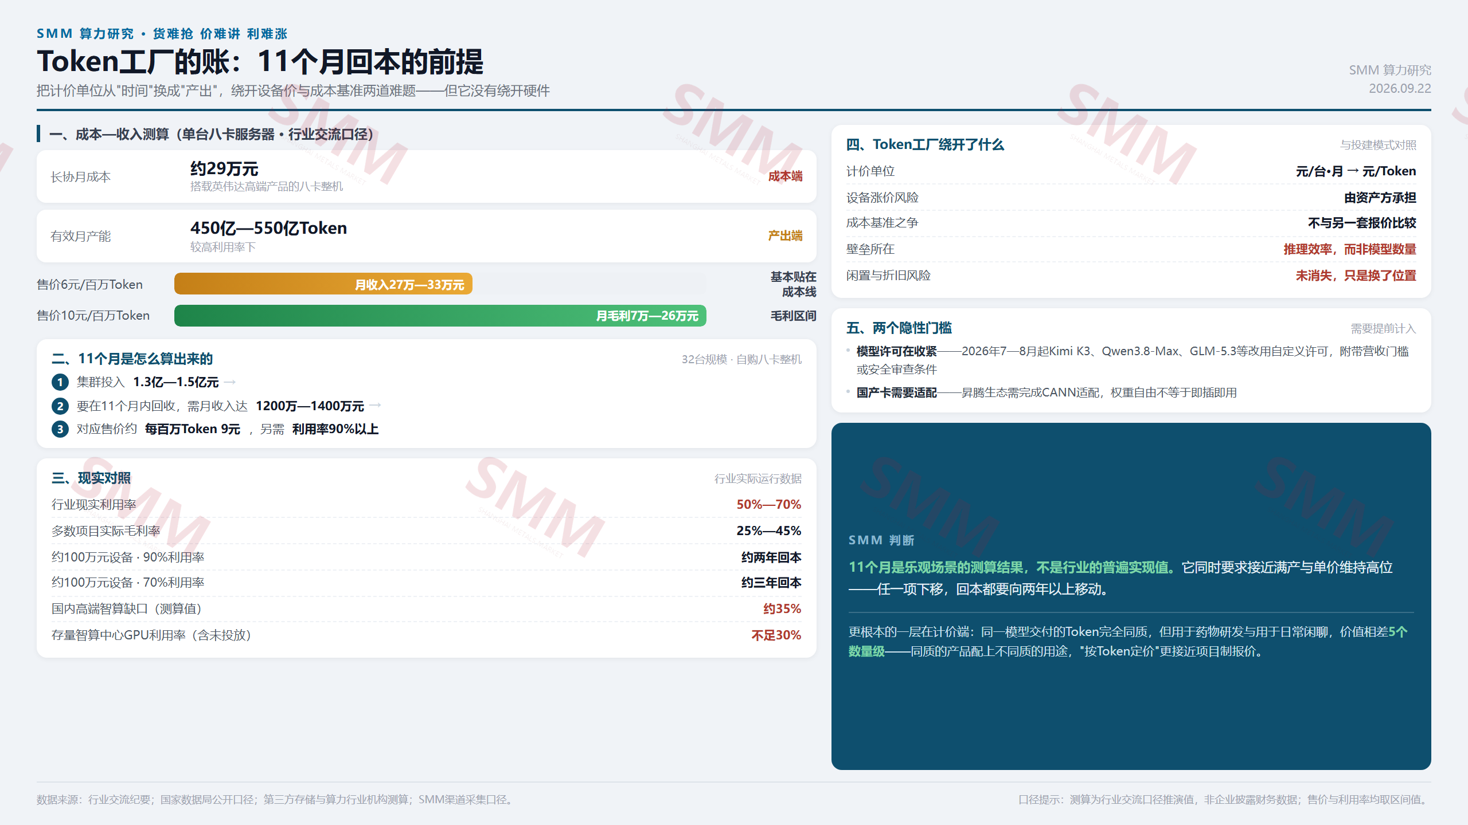Click the 数据来源 footer note
The width and height of the screenshot is (1468, 825).
coord(276,799)
